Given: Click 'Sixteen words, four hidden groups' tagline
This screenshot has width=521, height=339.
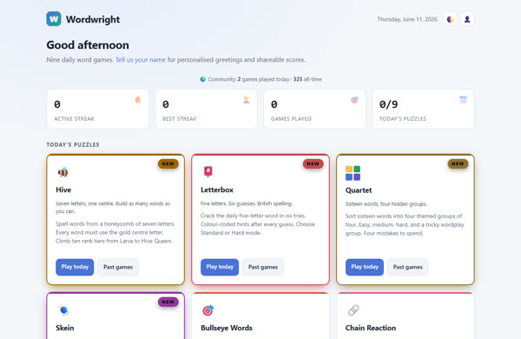Looking at the screenshot, I should pos(386,204).
